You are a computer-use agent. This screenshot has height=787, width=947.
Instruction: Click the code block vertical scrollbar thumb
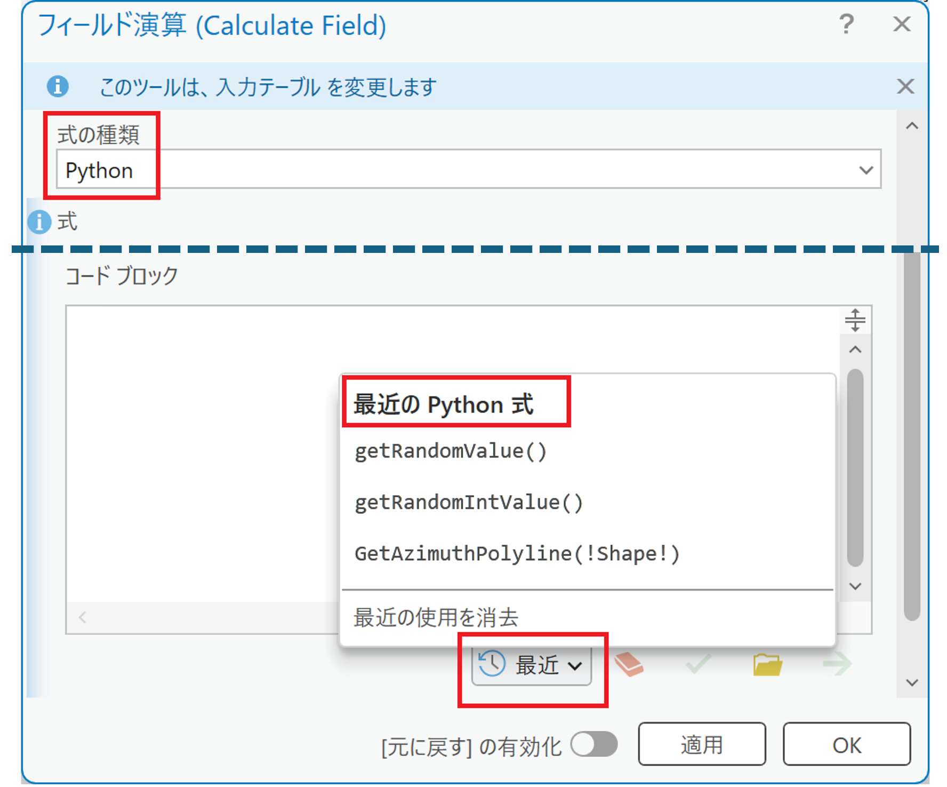(x=855, y=467)
